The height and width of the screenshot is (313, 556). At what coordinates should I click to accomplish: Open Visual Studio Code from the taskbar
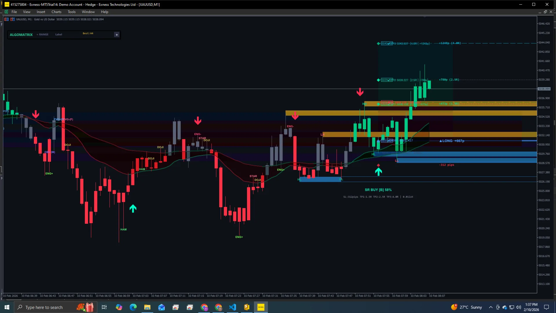tap(233, 307)
